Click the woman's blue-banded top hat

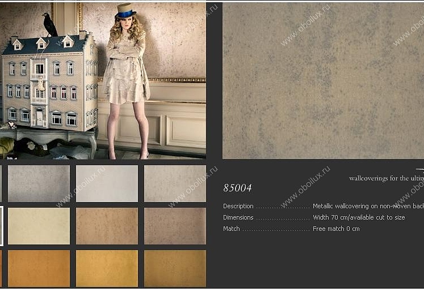click(x=125, y=11)
